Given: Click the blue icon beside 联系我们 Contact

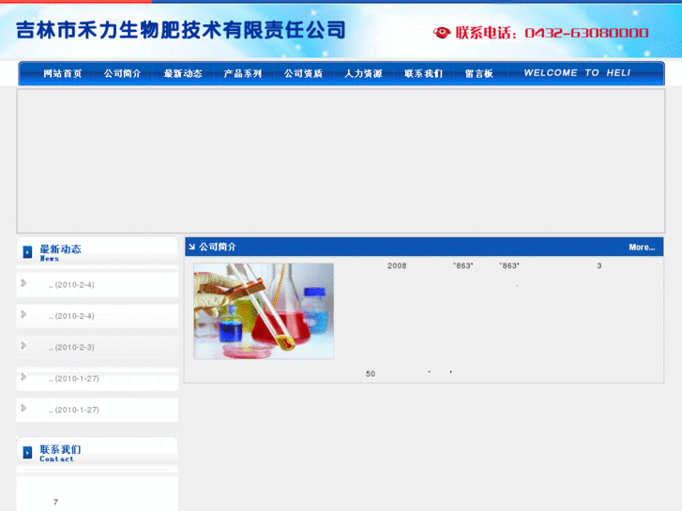Looking at the screenshot, I should click(x=27, y=452).
